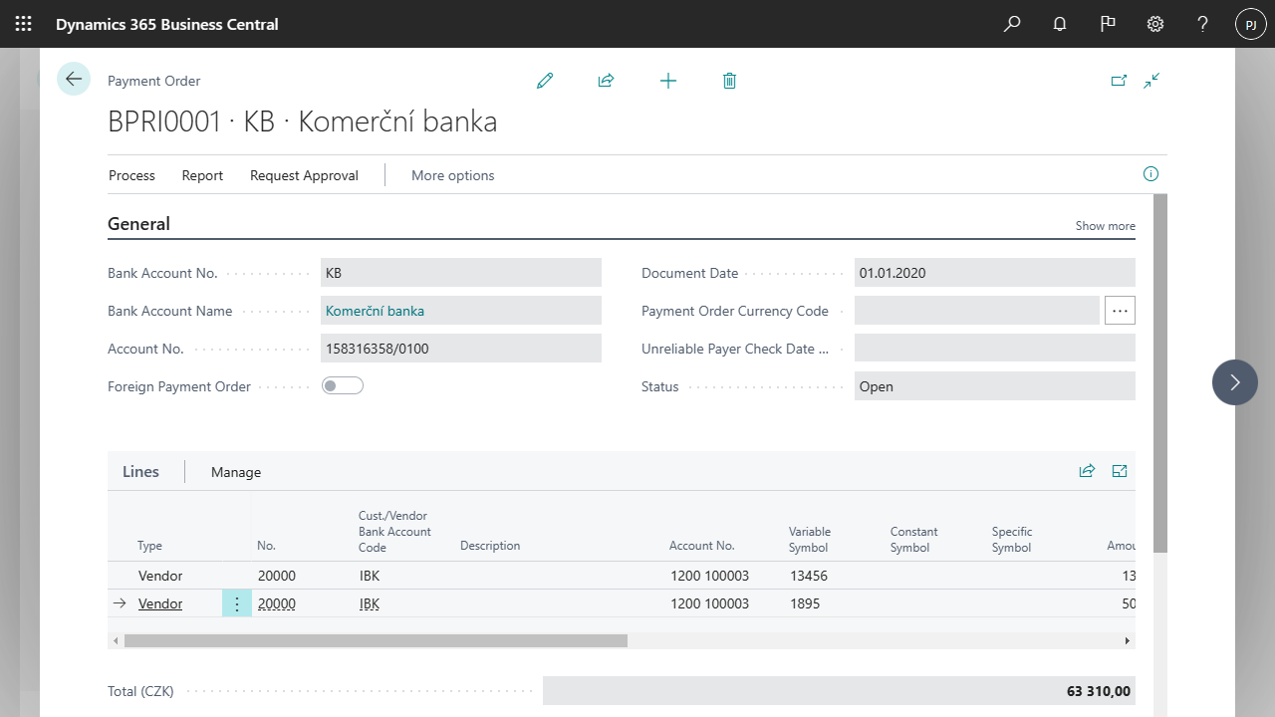Click the Description column header
This screenshot has width=1275, height=717.
pos(490,546)
